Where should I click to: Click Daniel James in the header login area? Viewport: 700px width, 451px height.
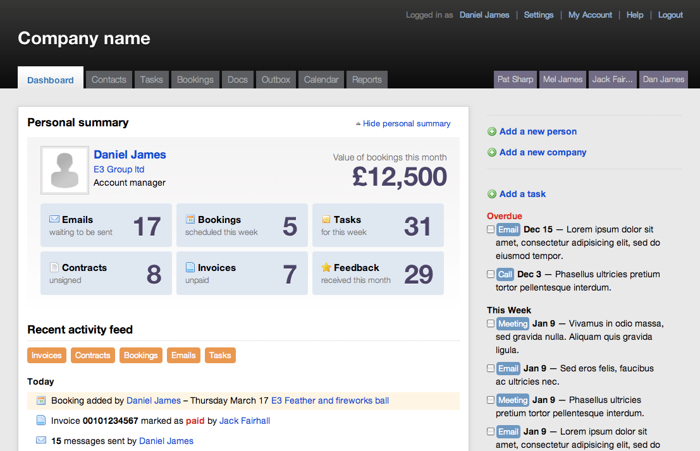coord(484,15)
